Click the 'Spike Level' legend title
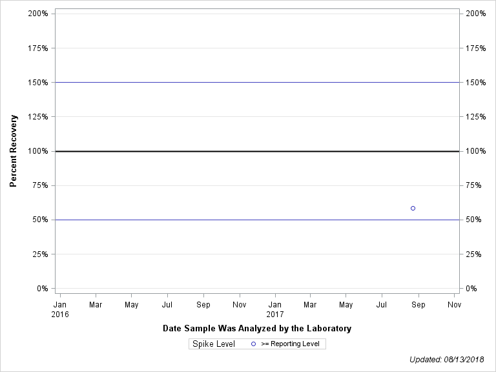 click(x=214, y=344)
